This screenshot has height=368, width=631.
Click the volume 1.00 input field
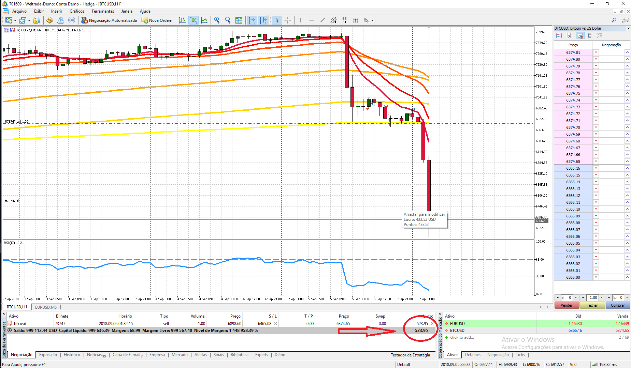(592, 298)
